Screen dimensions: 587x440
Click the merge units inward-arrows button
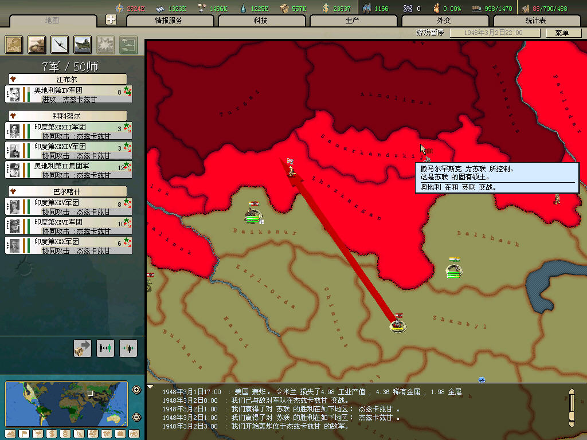point(128,348)
